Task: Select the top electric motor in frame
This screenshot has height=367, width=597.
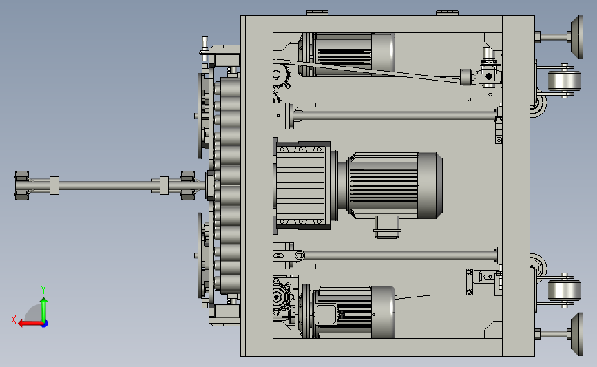Action: click(x=347, y=54)
